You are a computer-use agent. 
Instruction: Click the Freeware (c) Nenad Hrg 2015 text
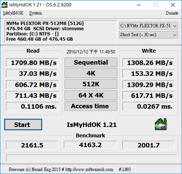click(x=35, y=169)
